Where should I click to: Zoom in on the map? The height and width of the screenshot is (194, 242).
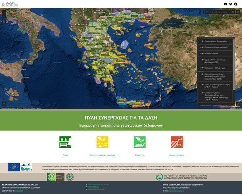point(4,12)
